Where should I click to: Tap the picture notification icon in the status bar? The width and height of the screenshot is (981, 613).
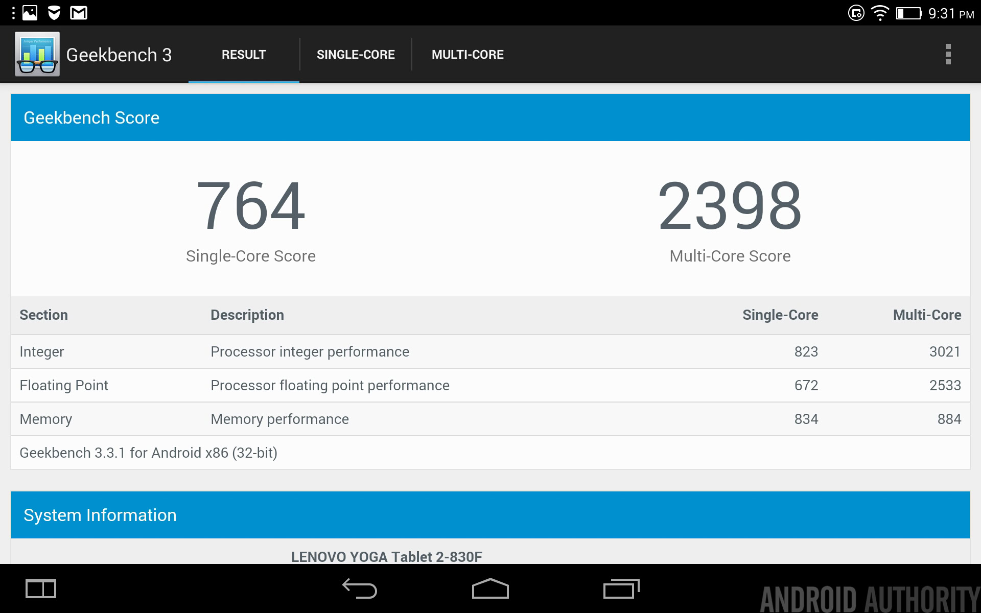30,13
